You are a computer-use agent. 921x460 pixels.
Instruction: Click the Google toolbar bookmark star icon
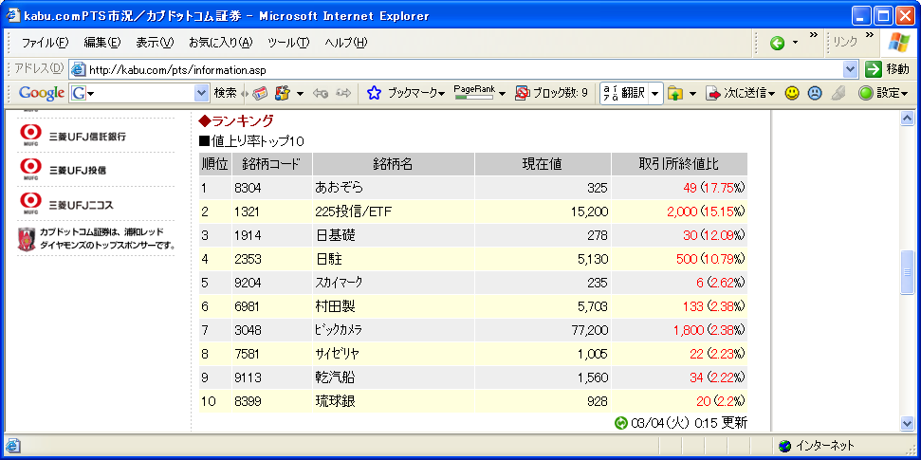click(x=374, y=93)
